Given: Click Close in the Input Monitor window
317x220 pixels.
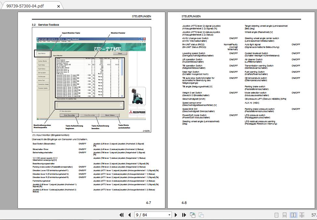Looking at the screenshot, I should 120,53.
